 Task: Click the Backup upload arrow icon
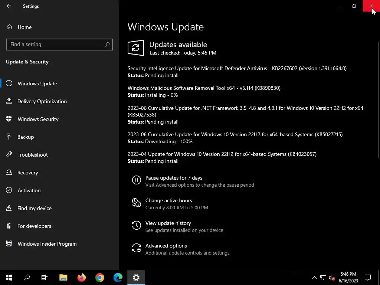[x=9, y=137]
